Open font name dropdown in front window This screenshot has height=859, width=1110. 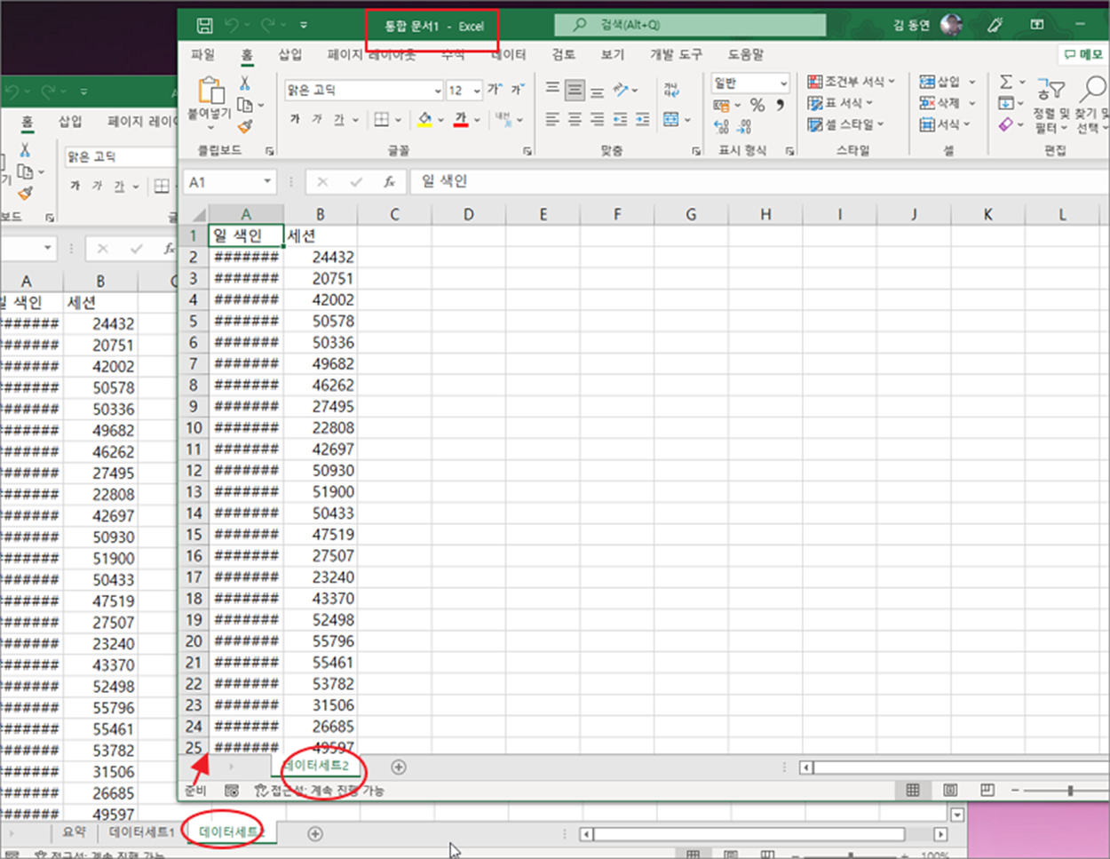tap(438, 91)
